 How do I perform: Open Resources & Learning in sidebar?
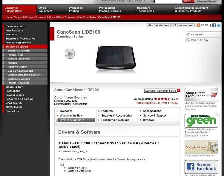19,99
